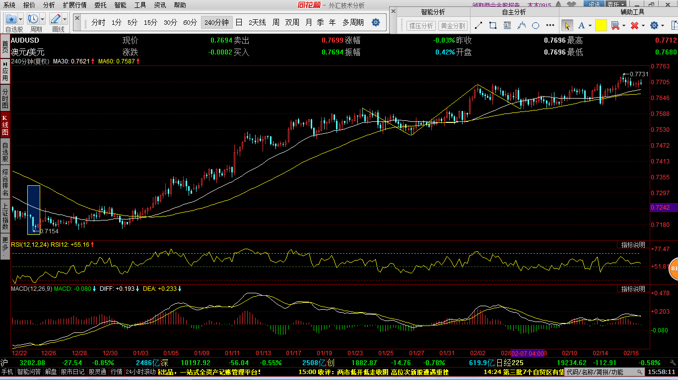This screenshot has width=678, height=380.
Task: Open the 委托 dropdown in title bar
Action: pos(615,4)
